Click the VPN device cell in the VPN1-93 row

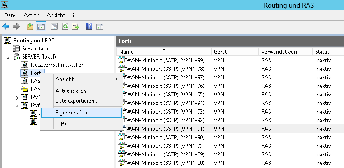point(219,112)
